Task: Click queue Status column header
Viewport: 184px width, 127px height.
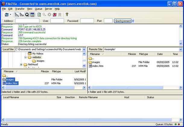Action: click(163, 97)
